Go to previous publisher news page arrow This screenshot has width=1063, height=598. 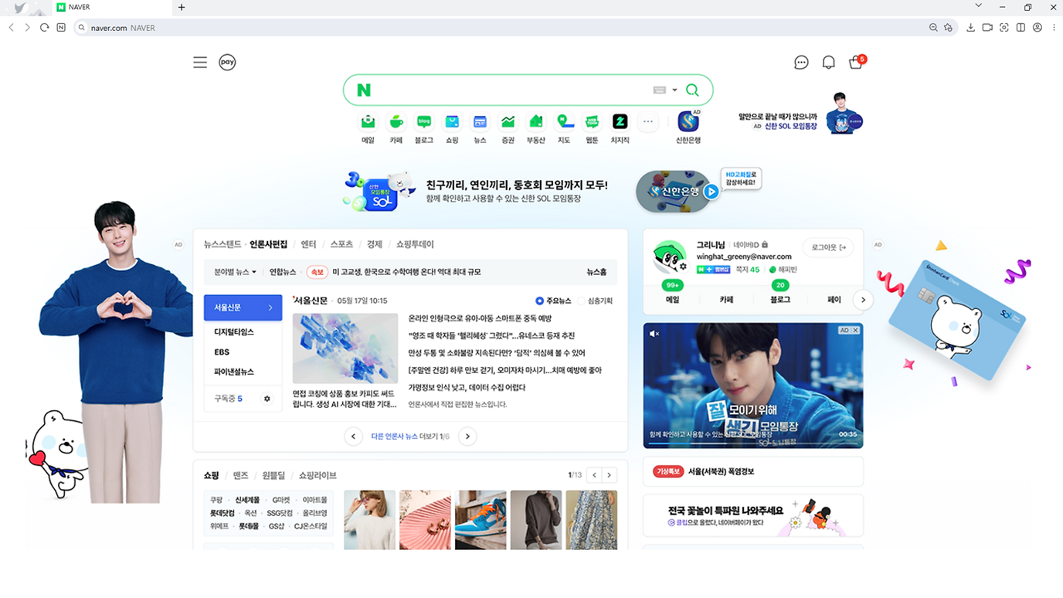point(353,437)
